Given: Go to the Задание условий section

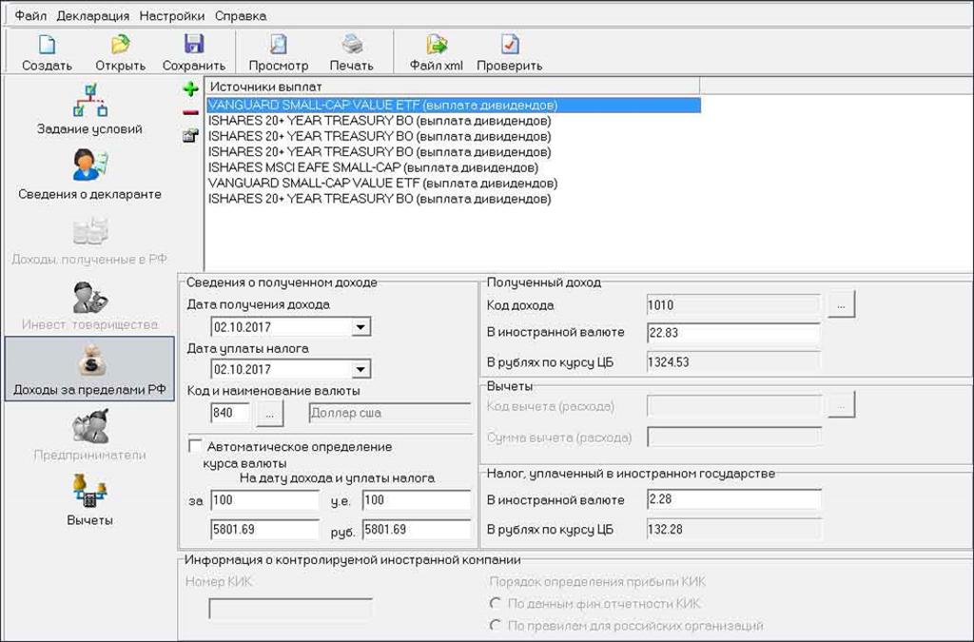Looking at the screenshot, I should 90,109.
